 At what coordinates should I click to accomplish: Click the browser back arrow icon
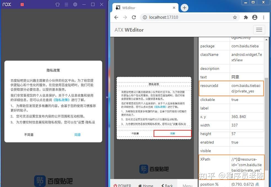pyautogui.click(x=116, y=17)
